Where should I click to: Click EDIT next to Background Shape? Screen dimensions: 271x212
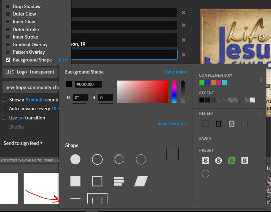pyautogui.click(x=63, y=60)
